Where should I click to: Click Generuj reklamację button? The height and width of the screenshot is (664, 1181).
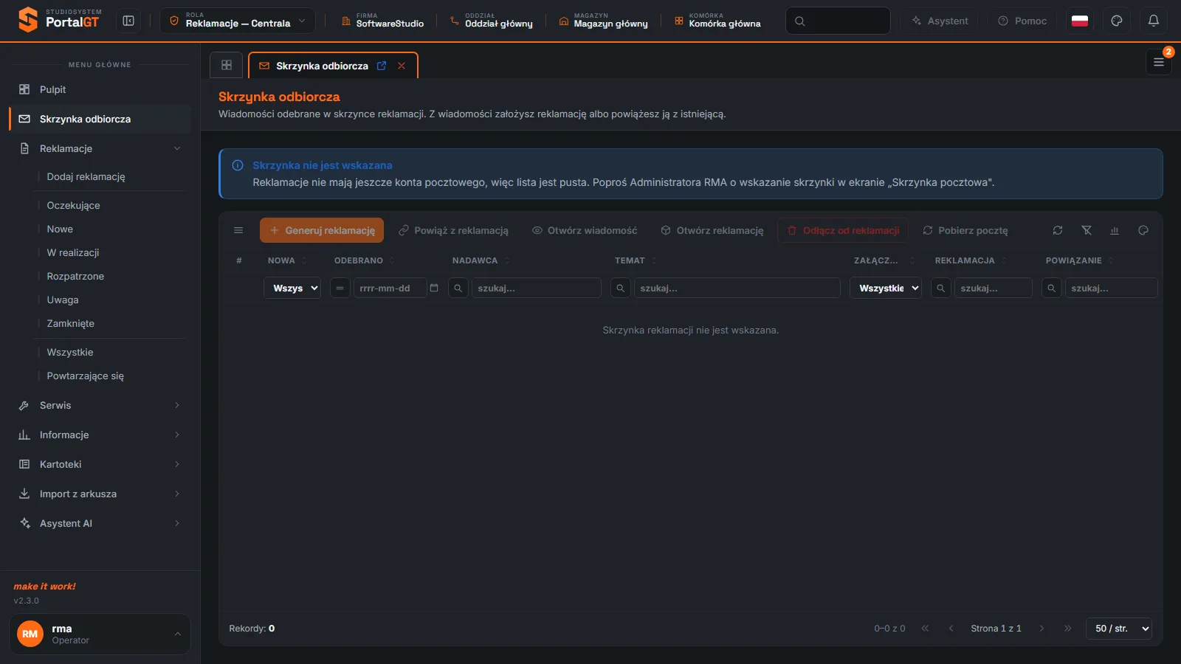click(322, 230)
